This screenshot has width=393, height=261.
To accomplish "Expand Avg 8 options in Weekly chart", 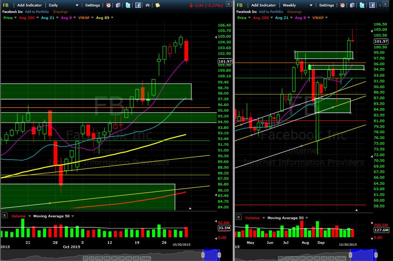I will coord(309,18).
